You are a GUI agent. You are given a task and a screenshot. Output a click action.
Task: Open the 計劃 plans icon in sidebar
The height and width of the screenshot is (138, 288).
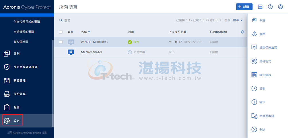(7, 54)
